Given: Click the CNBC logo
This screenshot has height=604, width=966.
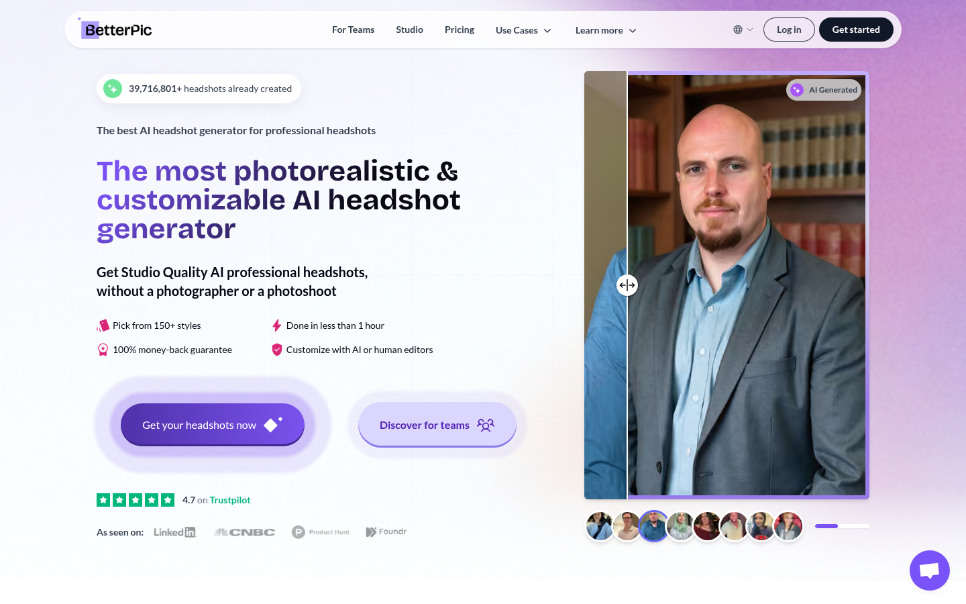Looking at the screenshot, I should [244, 532].
